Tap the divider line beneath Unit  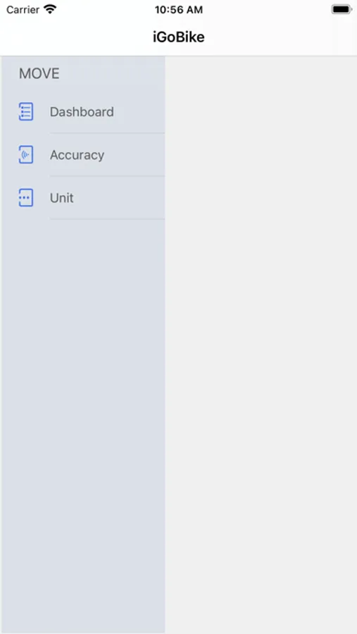point(107,219)
